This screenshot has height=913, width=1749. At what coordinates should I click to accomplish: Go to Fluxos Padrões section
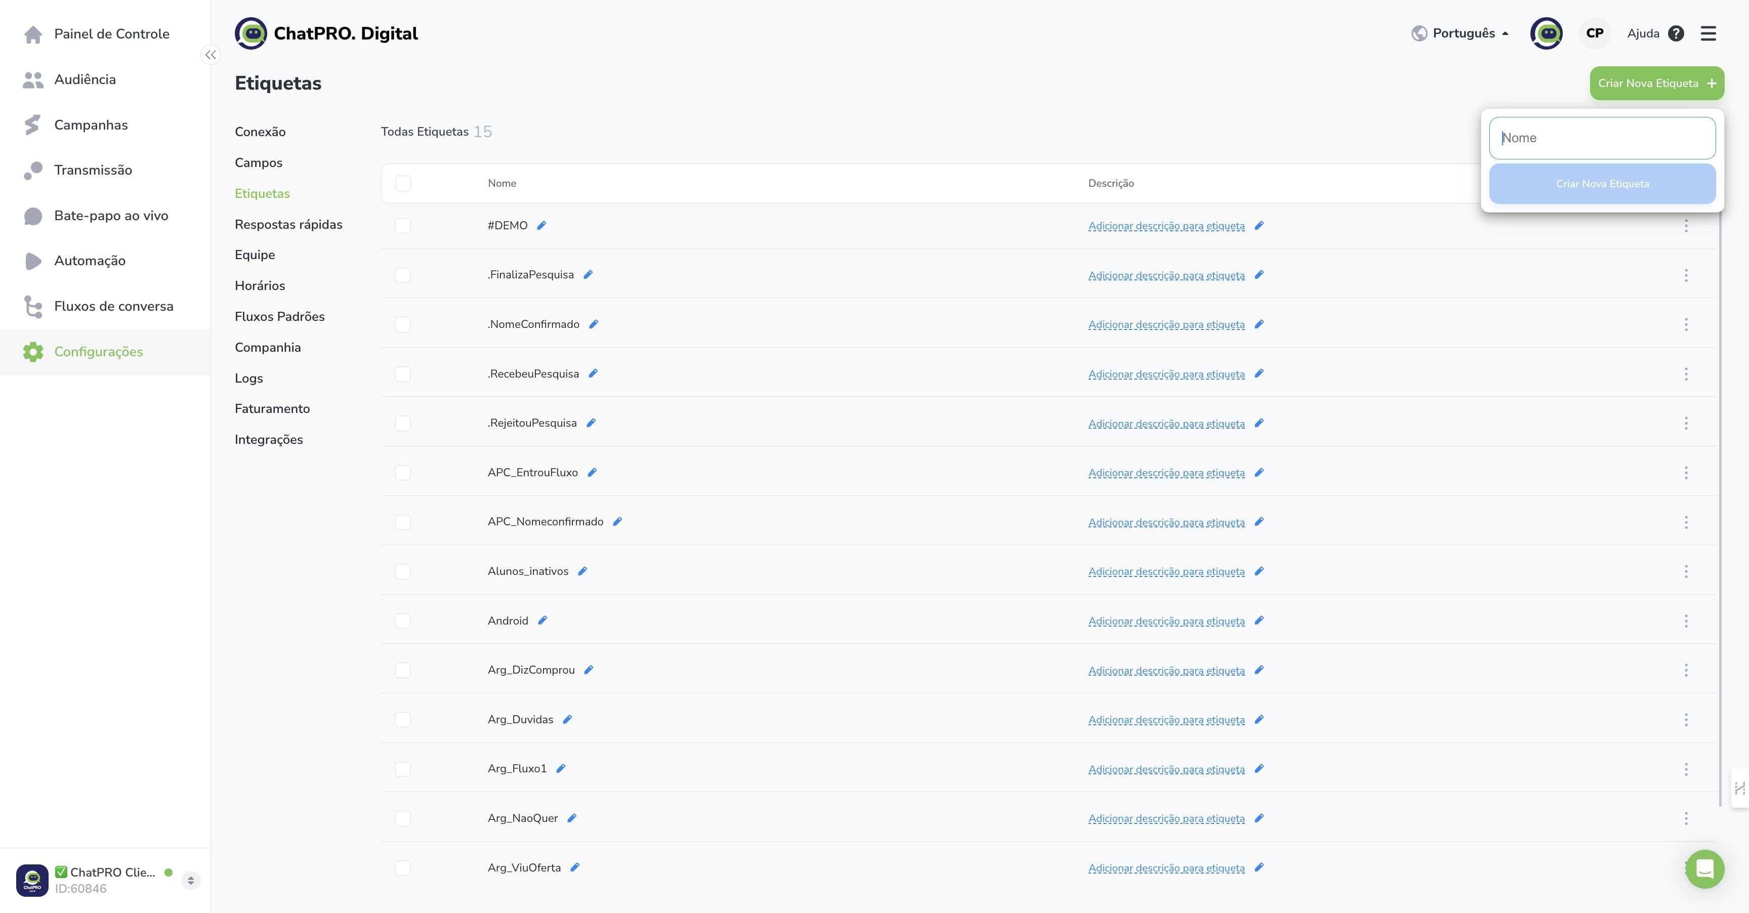(x=280, y=316)
